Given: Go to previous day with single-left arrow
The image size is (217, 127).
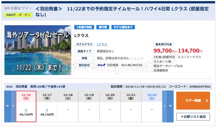Looking at the screenshot, I should [13, 106].
